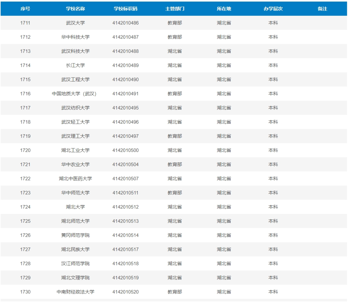Select the 武汉轻工大学 cell
Screen dimensions: 348x302
click(75, 122)
